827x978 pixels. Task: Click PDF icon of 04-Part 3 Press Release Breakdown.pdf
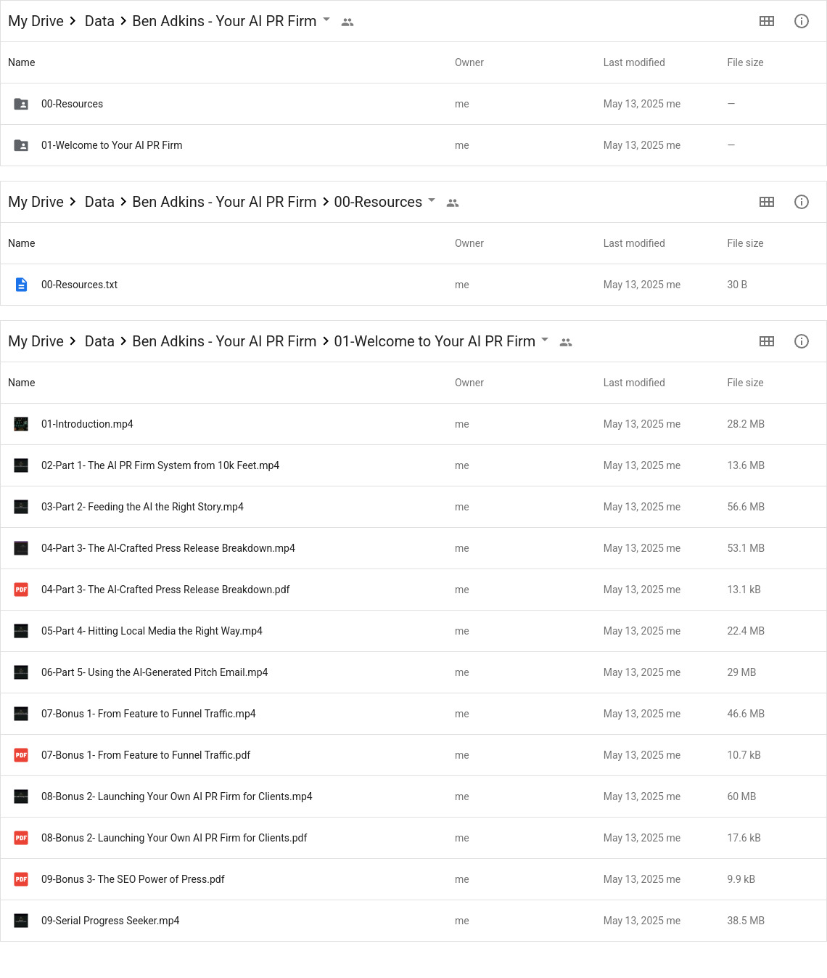coord(21,590)
